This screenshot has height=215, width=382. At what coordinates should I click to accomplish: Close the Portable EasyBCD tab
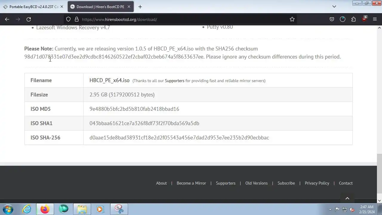pyautogui.click(x=62, y=7)
